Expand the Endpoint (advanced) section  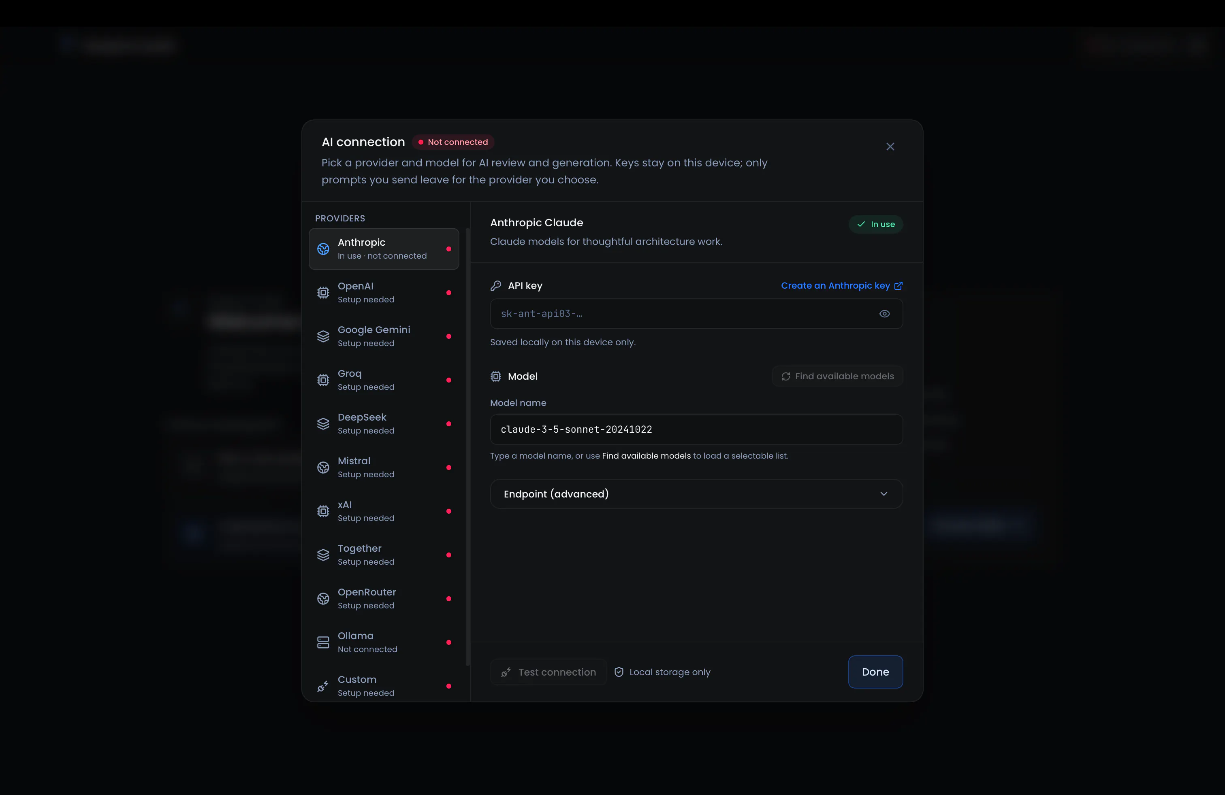[x=696, y=494]
